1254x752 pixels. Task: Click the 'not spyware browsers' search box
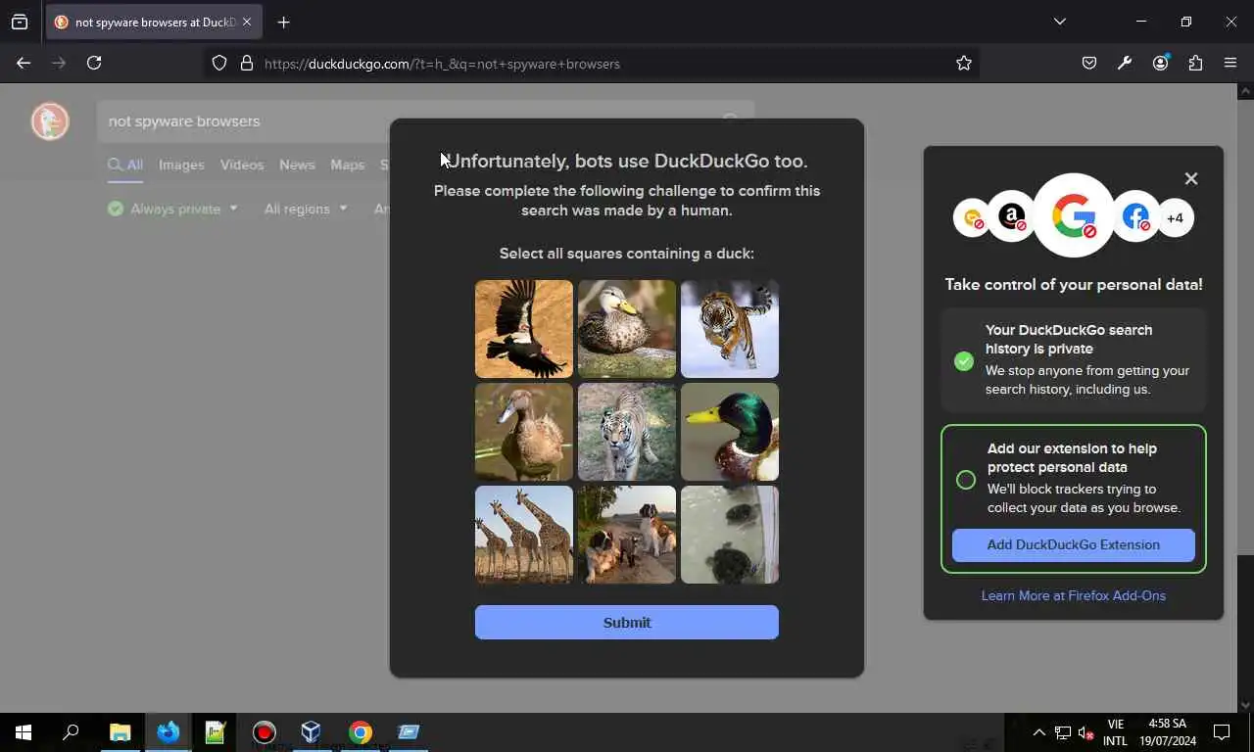tap(425, 121)
